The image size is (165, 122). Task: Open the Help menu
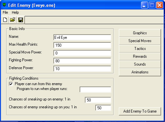point(15,12)
